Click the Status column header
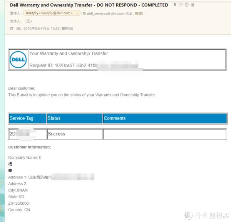Viewport: 231px width, 222px height. pos(75,118)
